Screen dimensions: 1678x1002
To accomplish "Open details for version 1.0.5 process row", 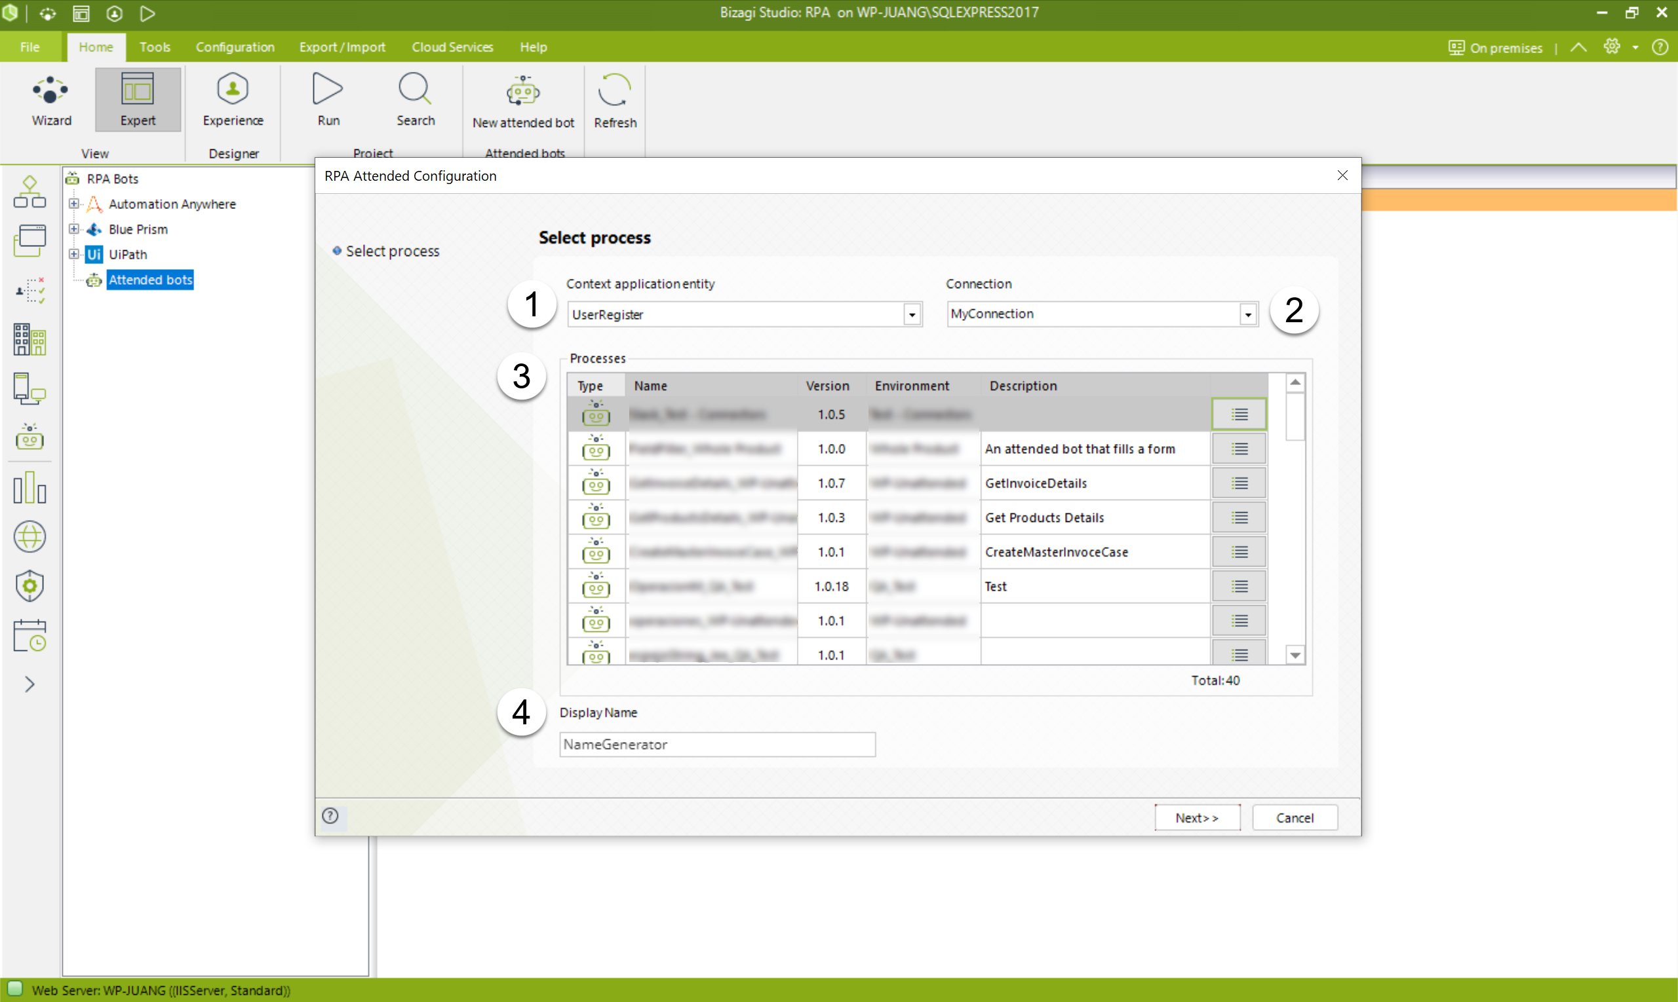I will (x=1238, y=414).
